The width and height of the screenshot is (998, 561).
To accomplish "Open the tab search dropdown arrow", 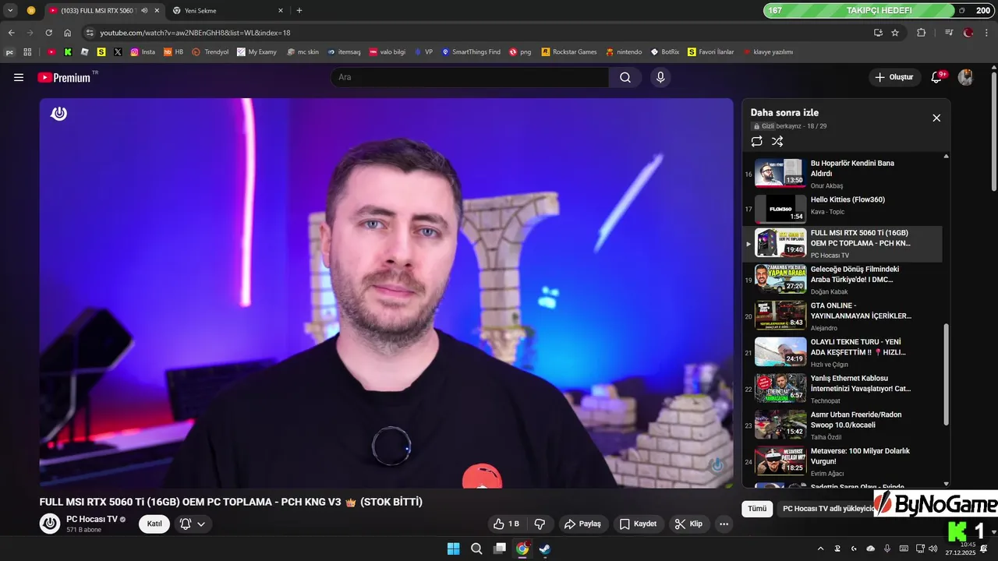I will 10,10.
